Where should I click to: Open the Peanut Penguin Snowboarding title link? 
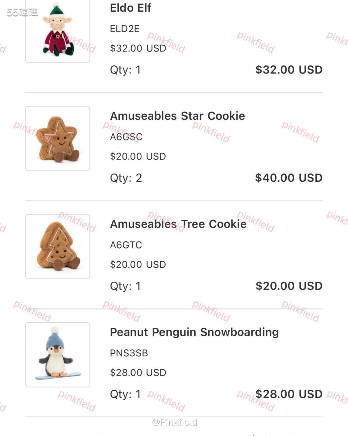pos(194,332)
